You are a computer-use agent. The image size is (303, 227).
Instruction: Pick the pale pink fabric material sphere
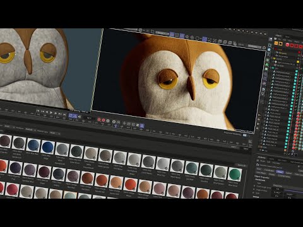coord(159,189)
